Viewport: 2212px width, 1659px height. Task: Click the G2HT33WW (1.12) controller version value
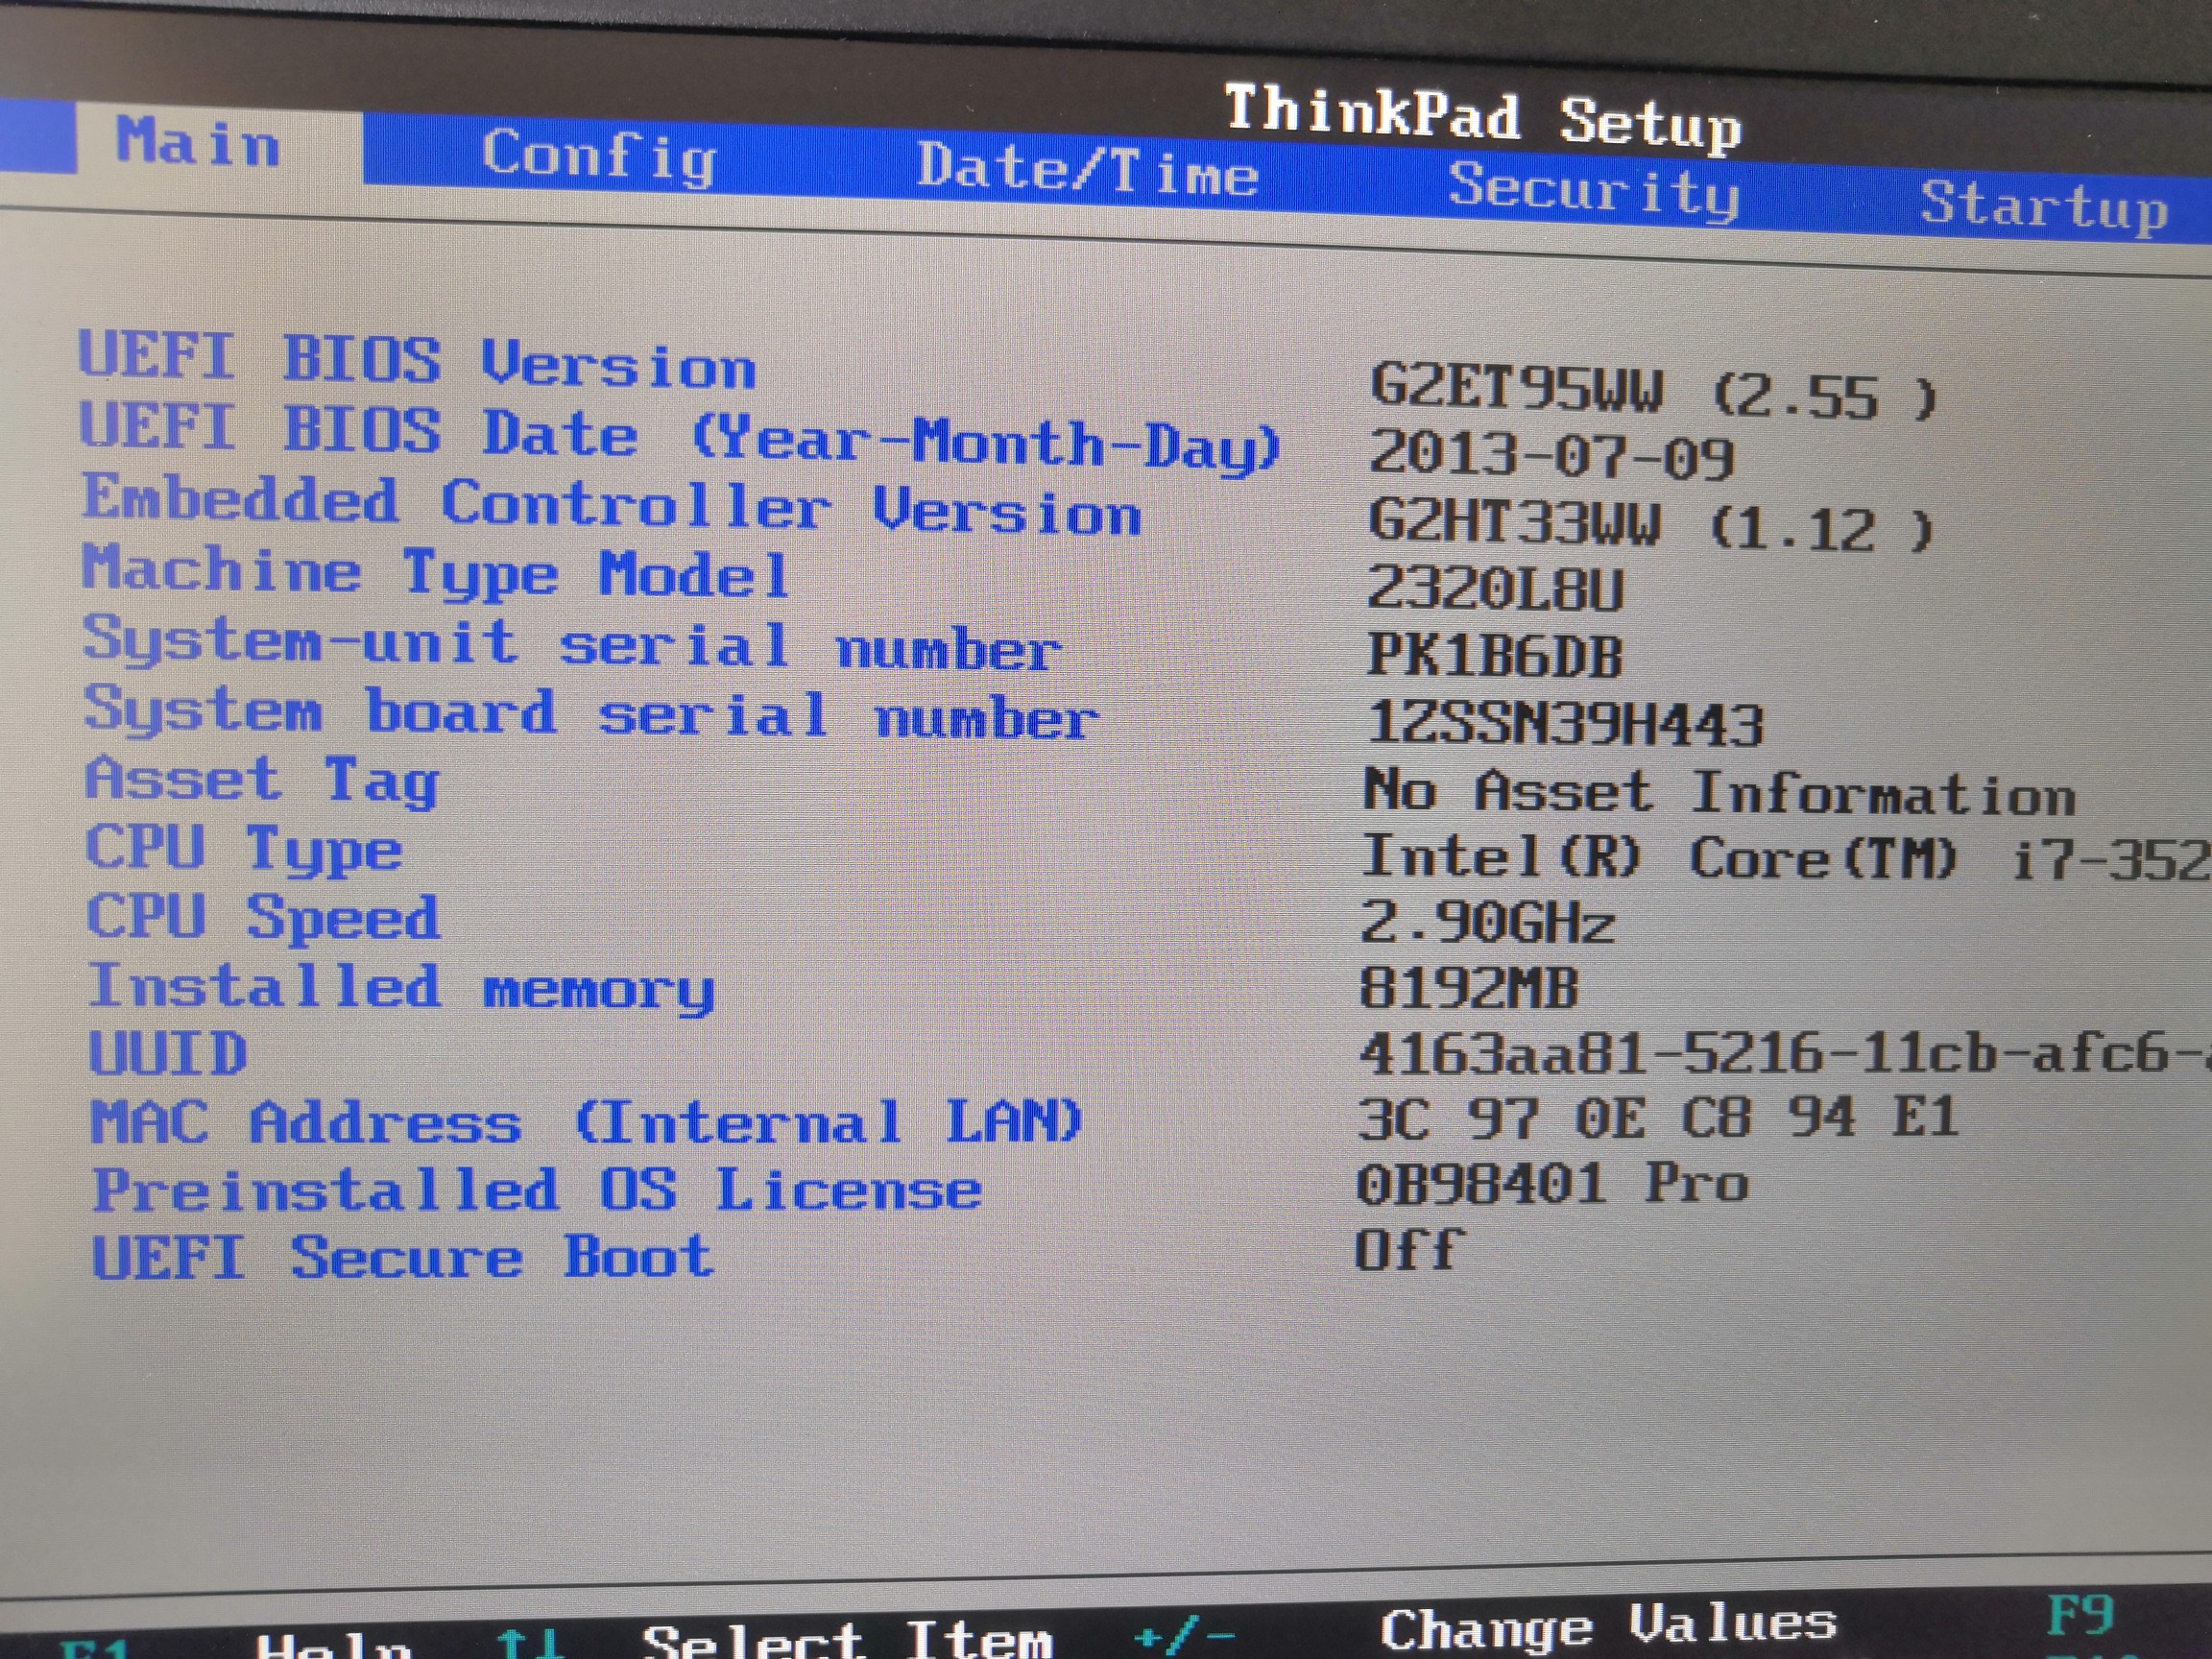[1650, 525]
